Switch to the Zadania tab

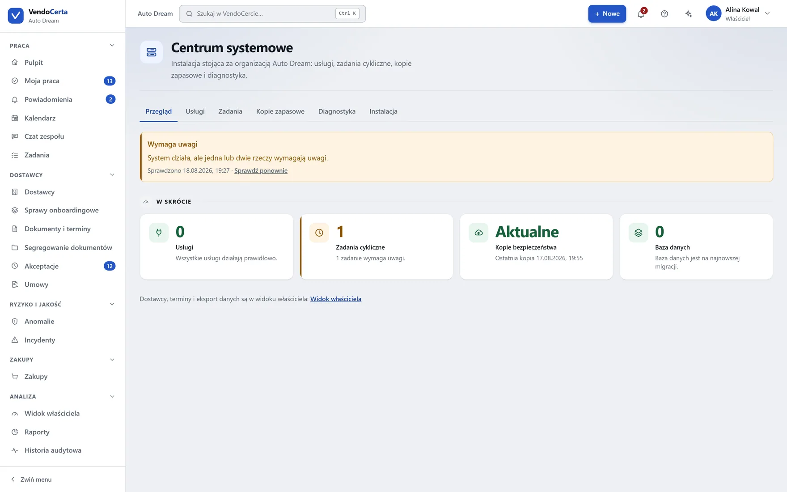(x=230, y=111)
